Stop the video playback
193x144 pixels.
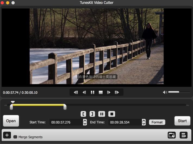click(x=100, y=92)
